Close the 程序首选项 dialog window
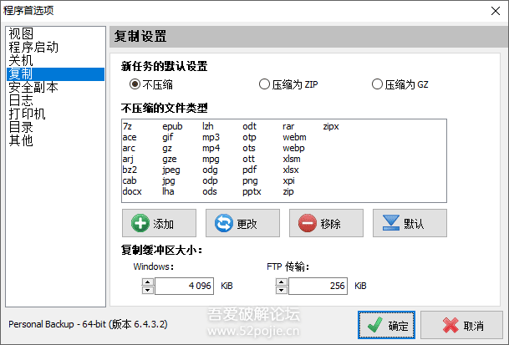The image size is (509, 345). (491, 10)
